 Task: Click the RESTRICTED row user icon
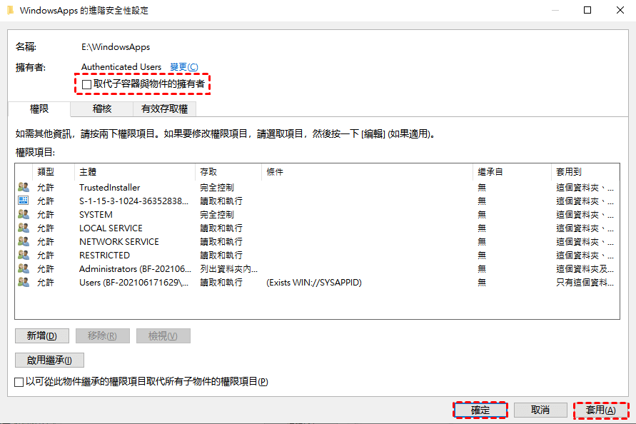(x=24, y=255)
